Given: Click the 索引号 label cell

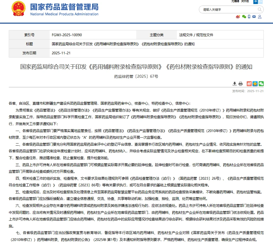Looking at the screenshot, I should 29,35.
